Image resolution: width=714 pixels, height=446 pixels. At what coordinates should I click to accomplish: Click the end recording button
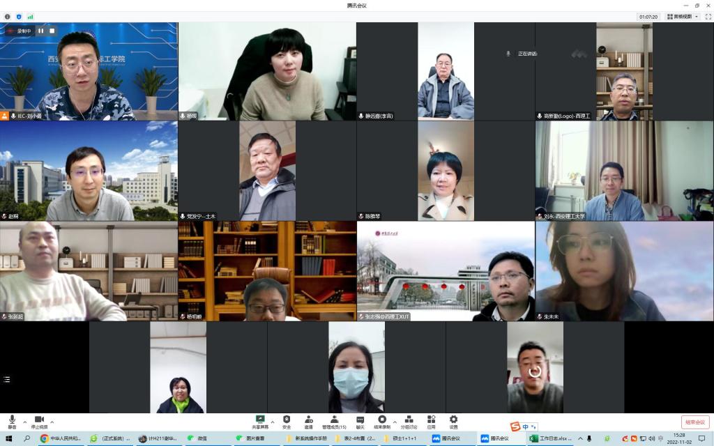(x=381, y=421)
